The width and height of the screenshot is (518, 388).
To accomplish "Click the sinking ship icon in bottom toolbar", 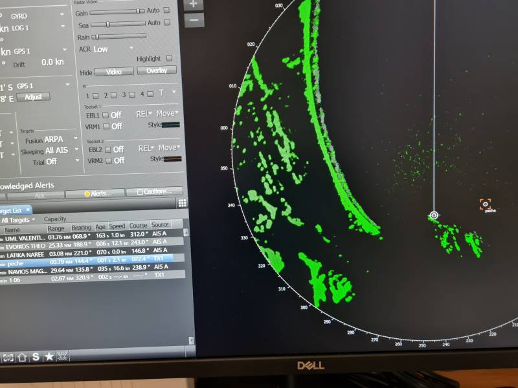I will [63, 357].
